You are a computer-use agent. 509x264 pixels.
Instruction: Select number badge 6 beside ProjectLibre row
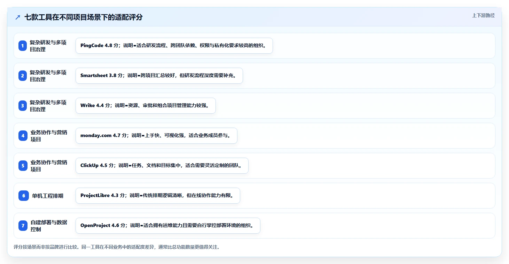[x=24, y=196]
